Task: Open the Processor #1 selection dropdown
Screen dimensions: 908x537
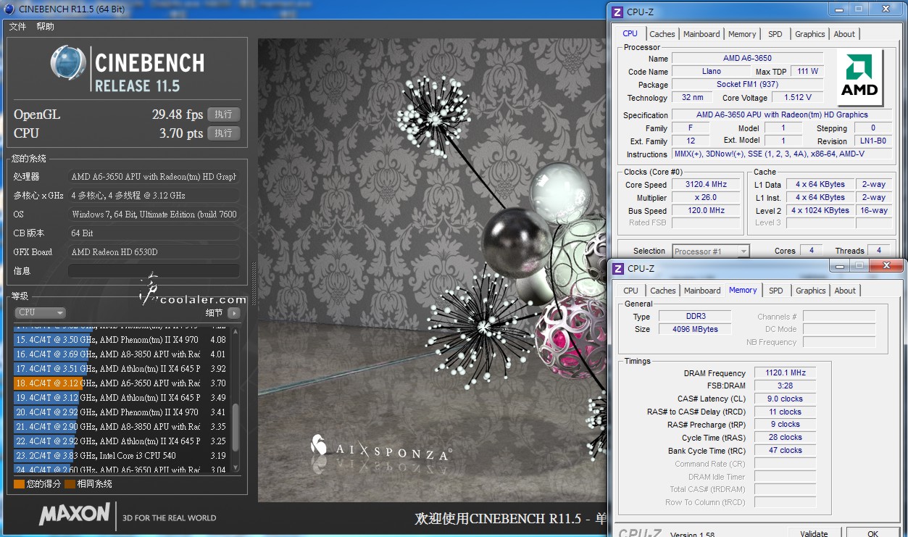Action: [x=711, y=251]
